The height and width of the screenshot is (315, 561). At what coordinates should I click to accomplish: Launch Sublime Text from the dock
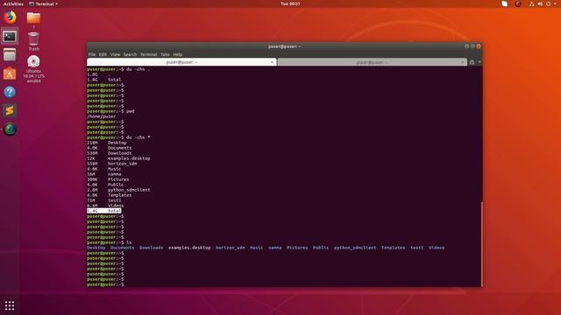point(10,111)
